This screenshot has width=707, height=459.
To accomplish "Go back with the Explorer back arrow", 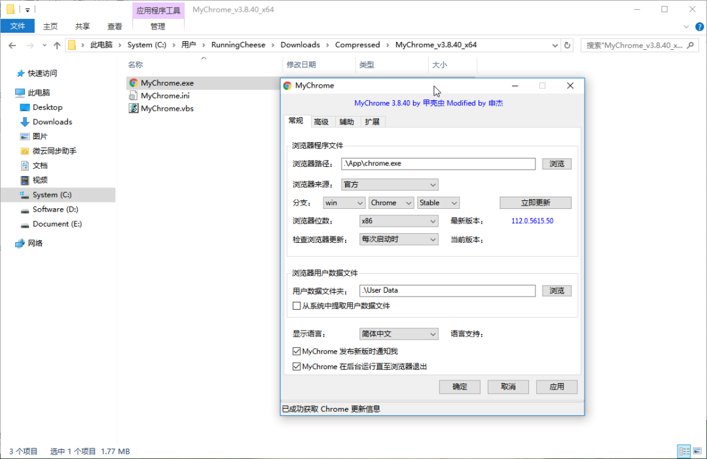I will pos(12,45).
